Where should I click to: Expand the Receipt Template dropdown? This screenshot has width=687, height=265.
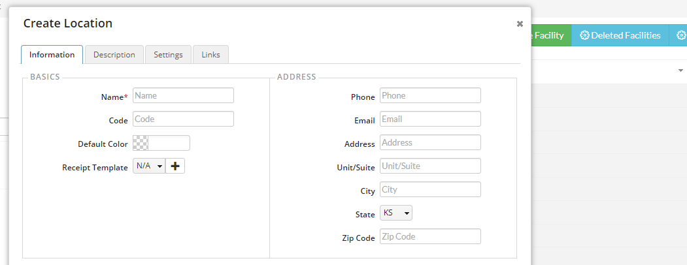point(149,166)
